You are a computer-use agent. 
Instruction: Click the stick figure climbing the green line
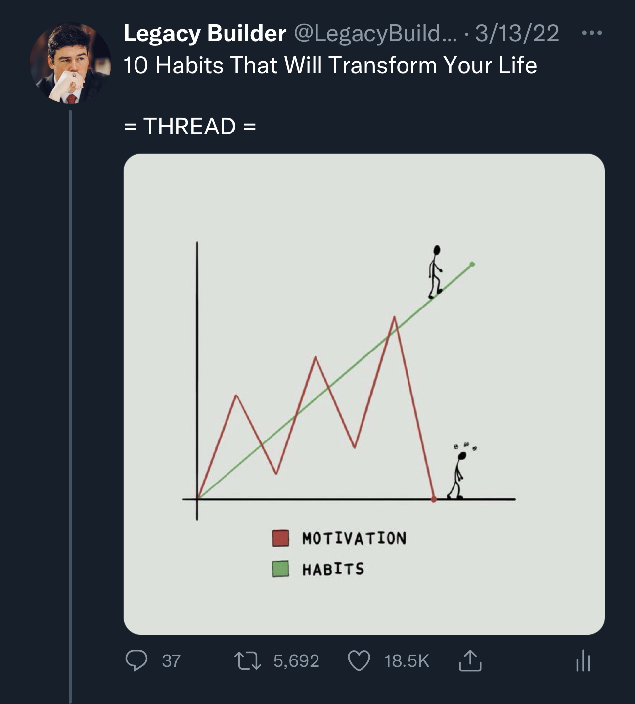(x=435, y=272)
